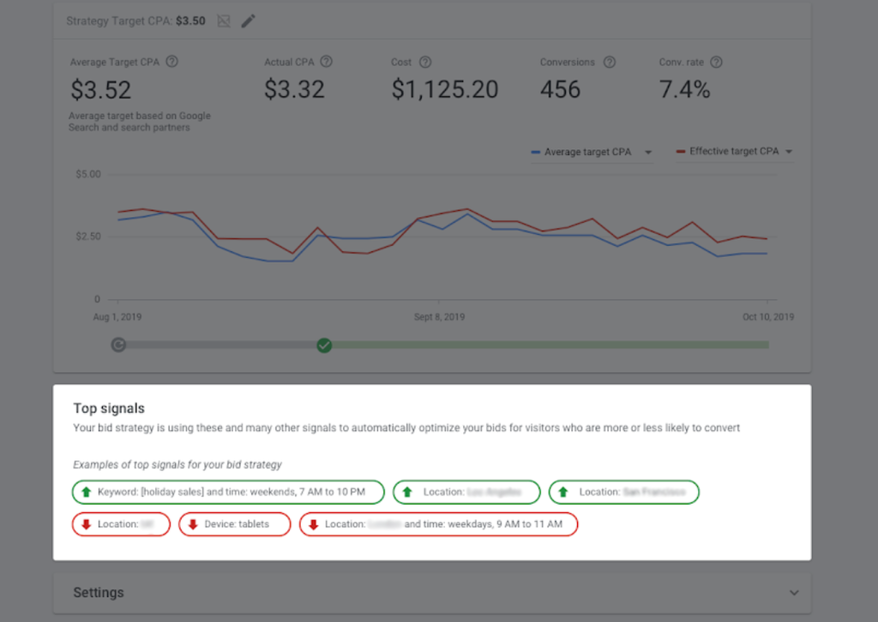
Task: Open the Conversions help tooltip icon
Action: click(x=610, y=62)
